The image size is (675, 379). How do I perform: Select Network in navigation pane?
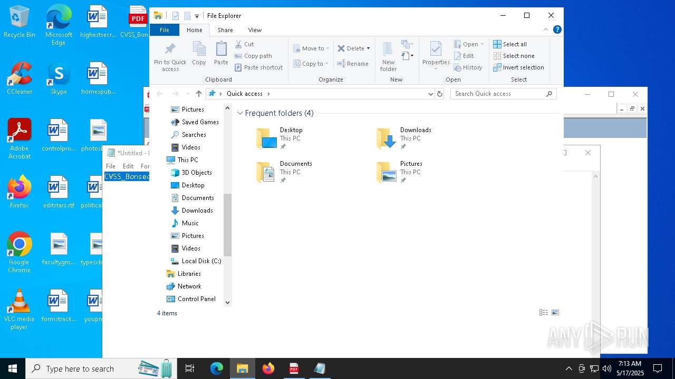[184, 286]
